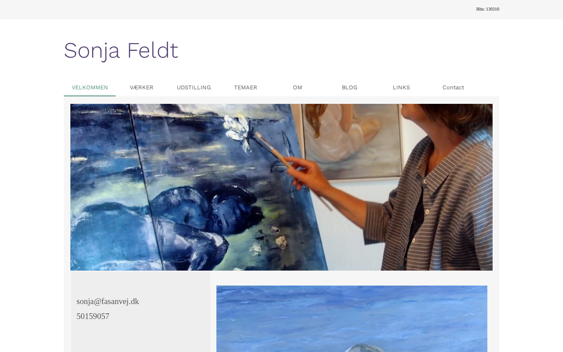Screen dimensions: 563x352
Task: Navigate to the BLOG section
Action: pos(349,88)
